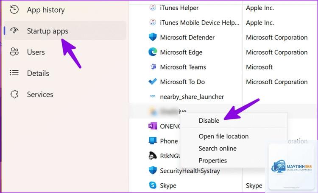Choose Search online in context menu
The width and height of the screenshot is (318, 193).
coord(218,148)
